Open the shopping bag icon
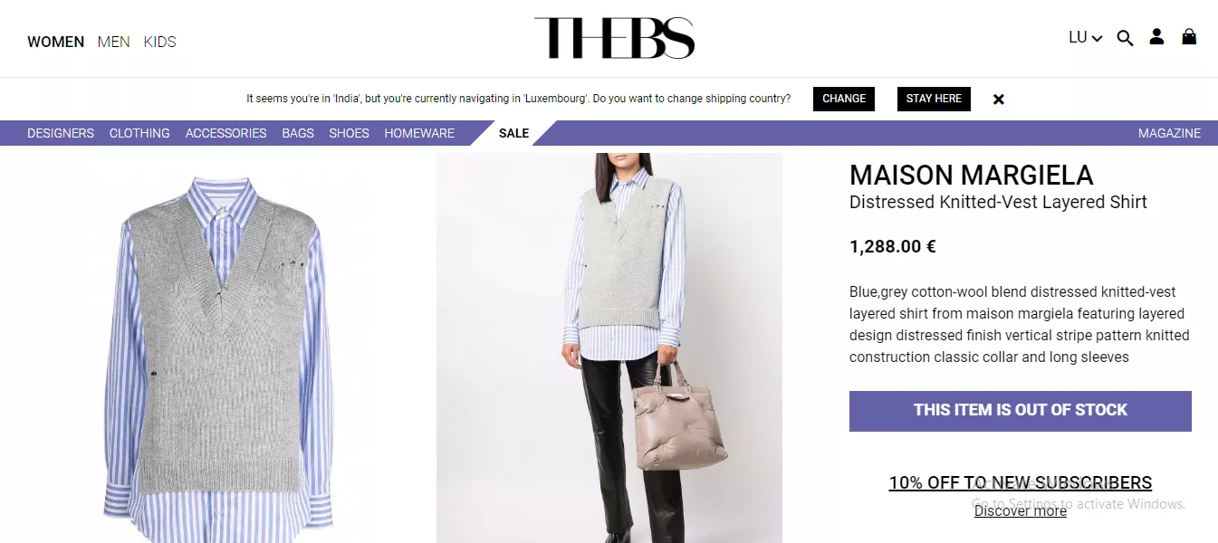Screen dimensions: 1218x543 (x=1189, y=37)
